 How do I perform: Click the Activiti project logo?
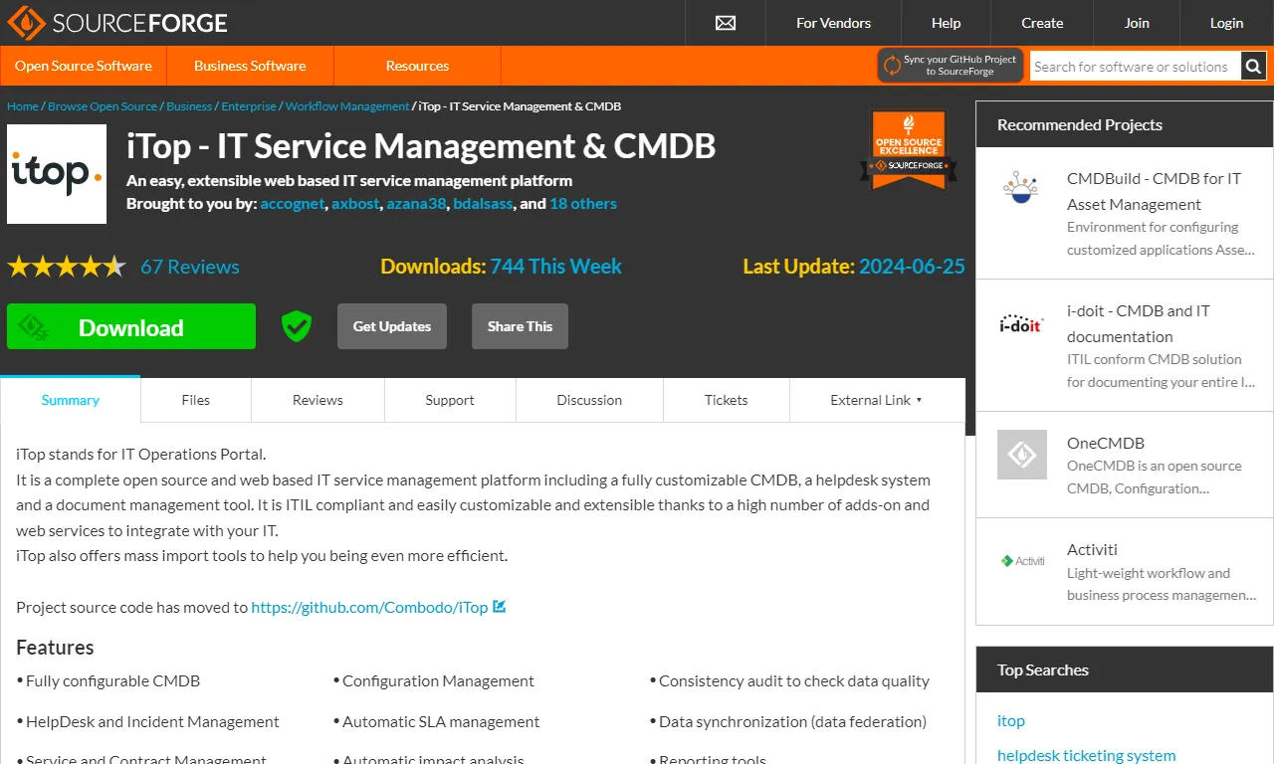[1022, 561]
